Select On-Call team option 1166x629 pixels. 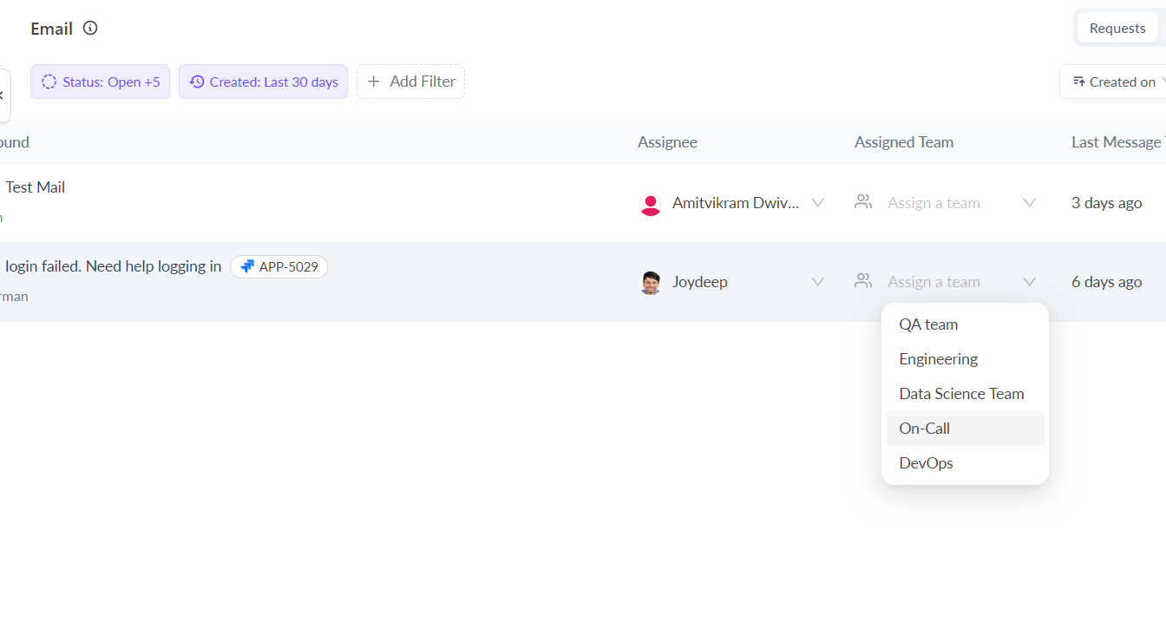[924, 429]
